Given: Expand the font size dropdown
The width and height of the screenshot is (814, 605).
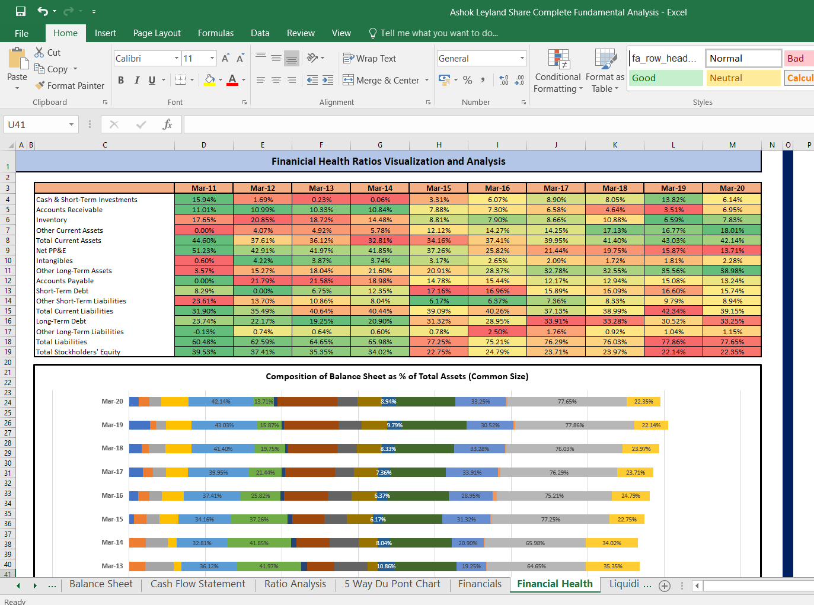Looking at the screenshot, I should tap(212, 58).
